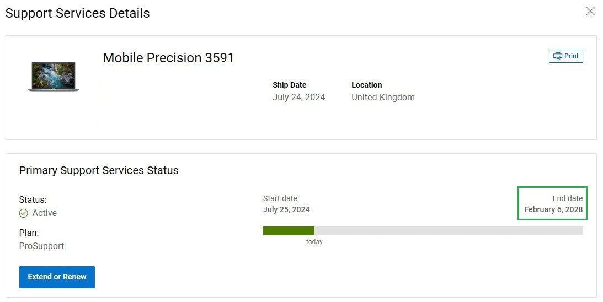Click the green filled portion of progress bar
This screenshot has height=302, width=603.
[x=289, y=231]
